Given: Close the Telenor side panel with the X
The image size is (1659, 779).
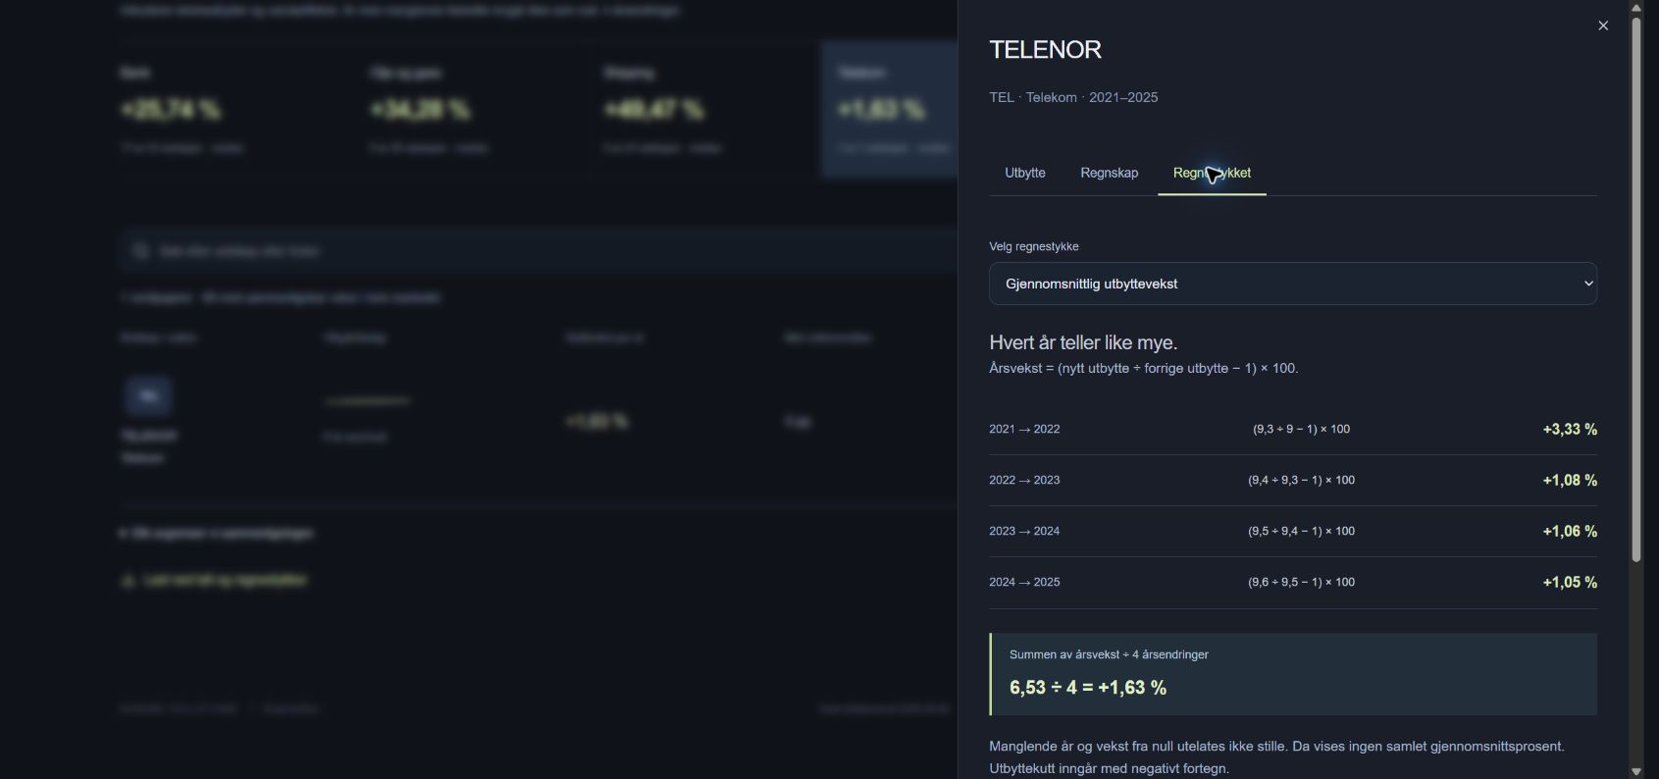Looking at the screenshot, I should (x=1603, y=26).
